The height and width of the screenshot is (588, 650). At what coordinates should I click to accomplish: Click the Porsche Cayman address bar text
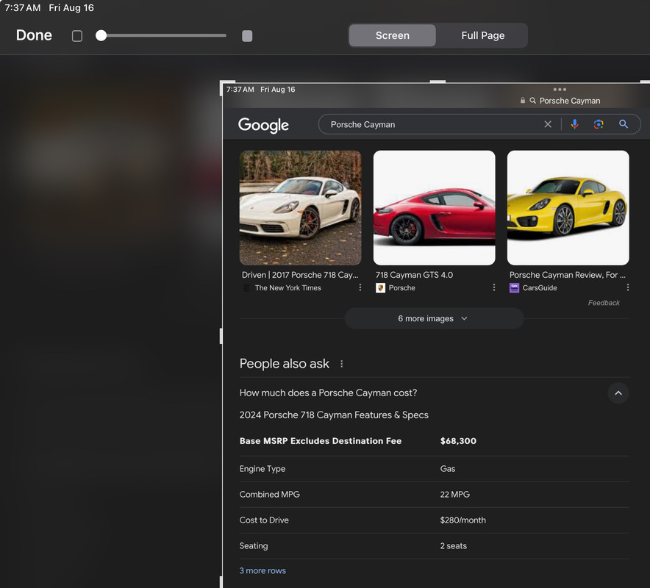(x=570, y=101)
